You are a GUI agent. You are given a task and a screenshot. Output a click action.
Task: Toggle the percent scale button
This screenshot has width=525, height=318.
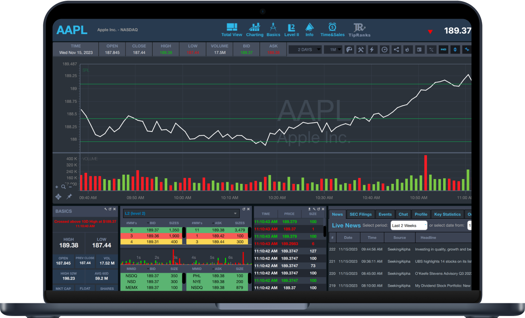point(431,50)
